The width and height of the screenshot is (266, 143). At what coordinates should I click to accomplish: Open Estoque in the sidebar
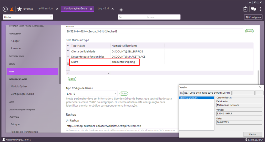(15, 124)
